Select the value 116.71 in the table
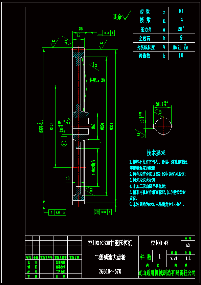Image resolution: width=201 pixels, height=285 pixels. click(176, 48)
